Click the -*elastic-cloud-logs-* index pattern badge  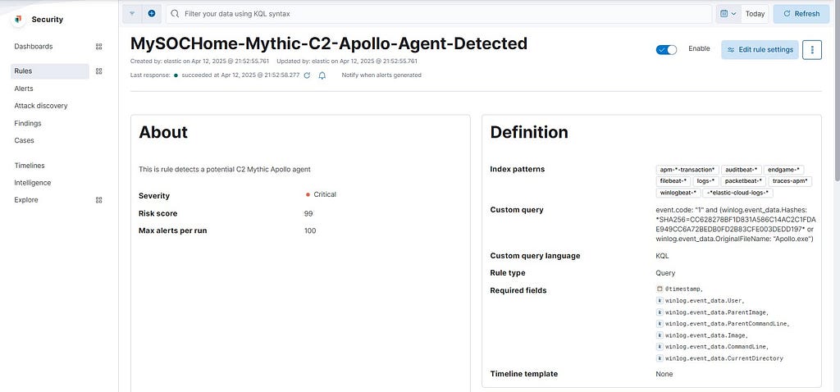click(737, 193)
